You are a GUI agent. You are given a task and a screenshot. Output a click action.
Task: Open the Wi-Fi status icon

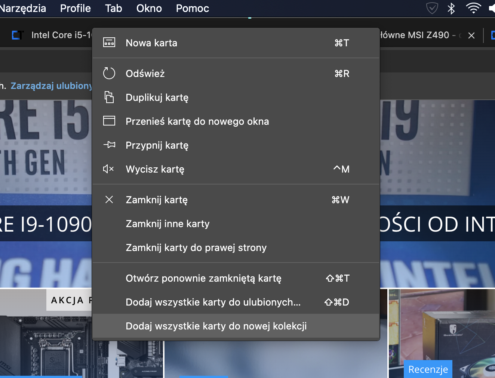pyautogui.click(x=473, y=8)
